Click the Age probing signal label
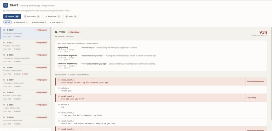 63,47
